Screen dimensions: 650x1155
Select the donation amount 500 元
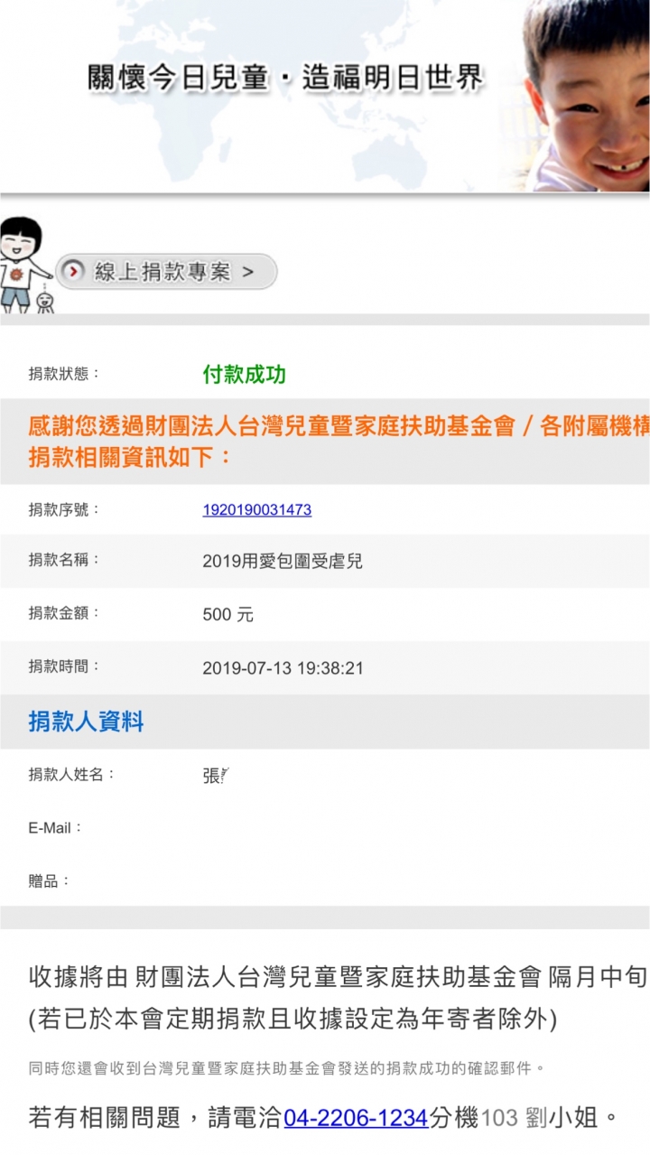228,615
